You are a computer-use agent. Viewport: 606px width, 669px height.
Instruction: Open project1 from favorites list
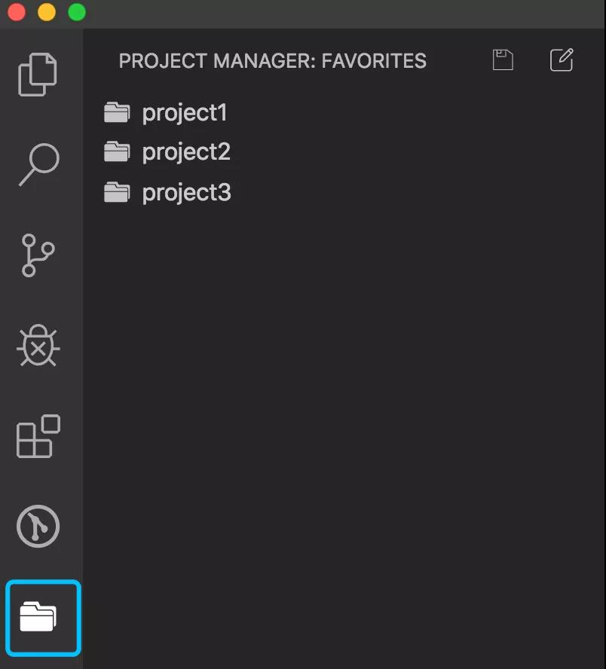(185, 113)
